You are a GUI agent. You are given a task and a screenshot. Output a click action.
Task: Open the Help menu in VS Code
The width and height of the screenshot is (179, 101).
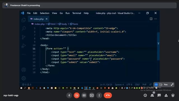tap(86, 13)
